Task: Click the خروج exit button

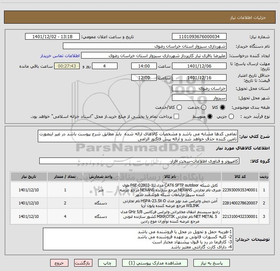Action: tap(59, 263)
